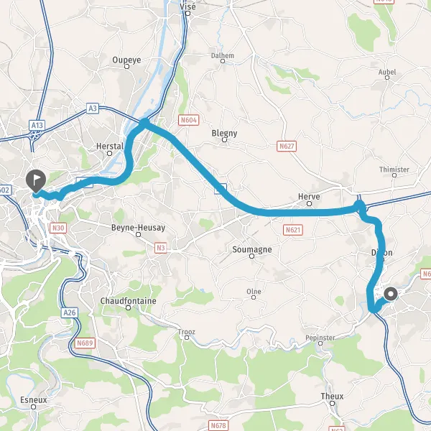
Task: Click the Herstal town label
Action: pos(110,147)
